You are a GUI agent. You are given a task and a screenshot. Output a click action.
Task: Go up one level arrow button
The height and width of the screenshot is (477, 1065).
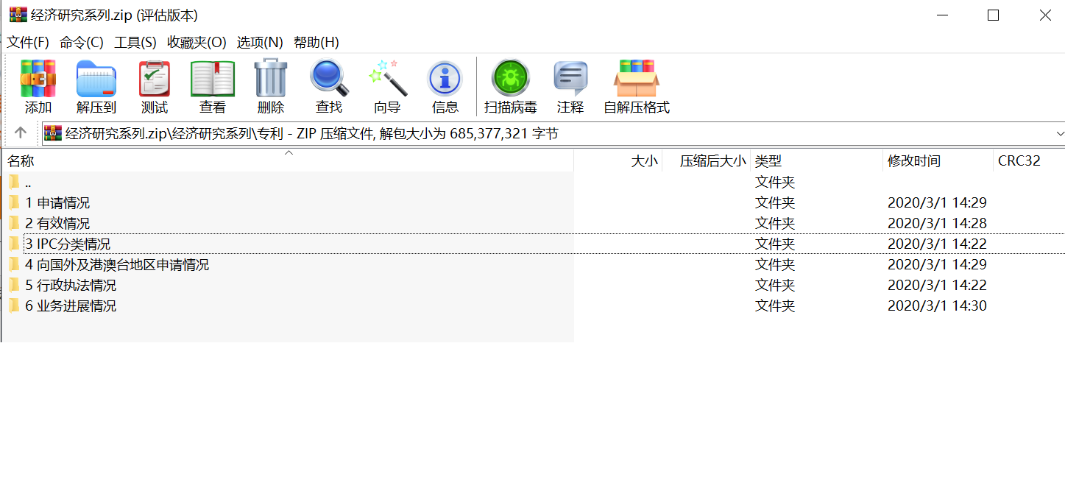(21, 132)
